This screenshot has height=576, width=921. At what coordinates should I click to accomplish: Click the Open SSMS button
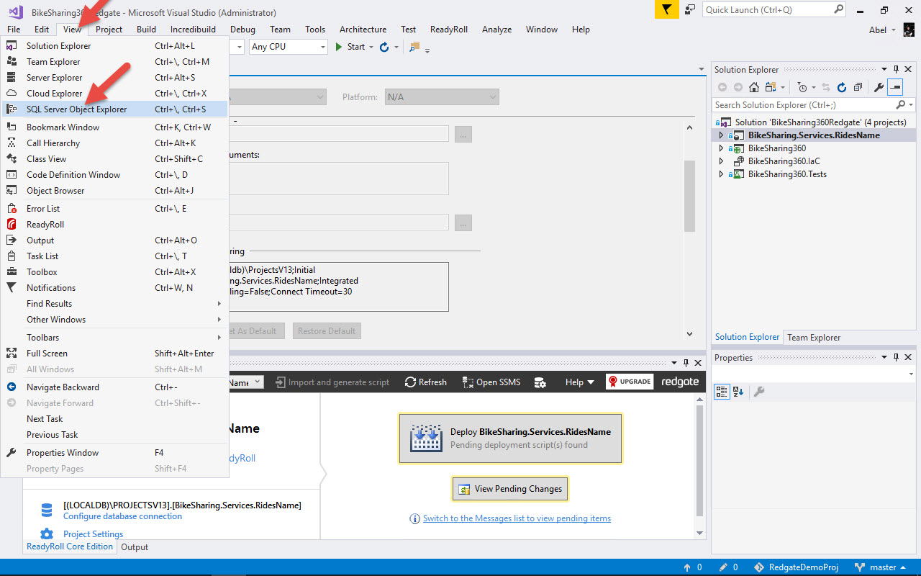point(491,382)
